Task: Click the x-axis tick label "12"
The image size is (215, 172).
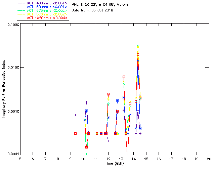Action: tap(108, 159)
